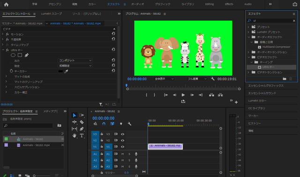Open the Essential Sound panel
The height and width of the screenshot is (177, 300).
click(x=262, y=93)
